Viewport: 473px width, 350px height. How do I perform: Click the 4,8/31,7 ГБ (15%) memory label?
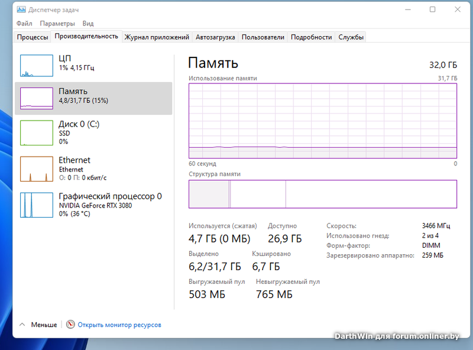(x=83, y=101)
